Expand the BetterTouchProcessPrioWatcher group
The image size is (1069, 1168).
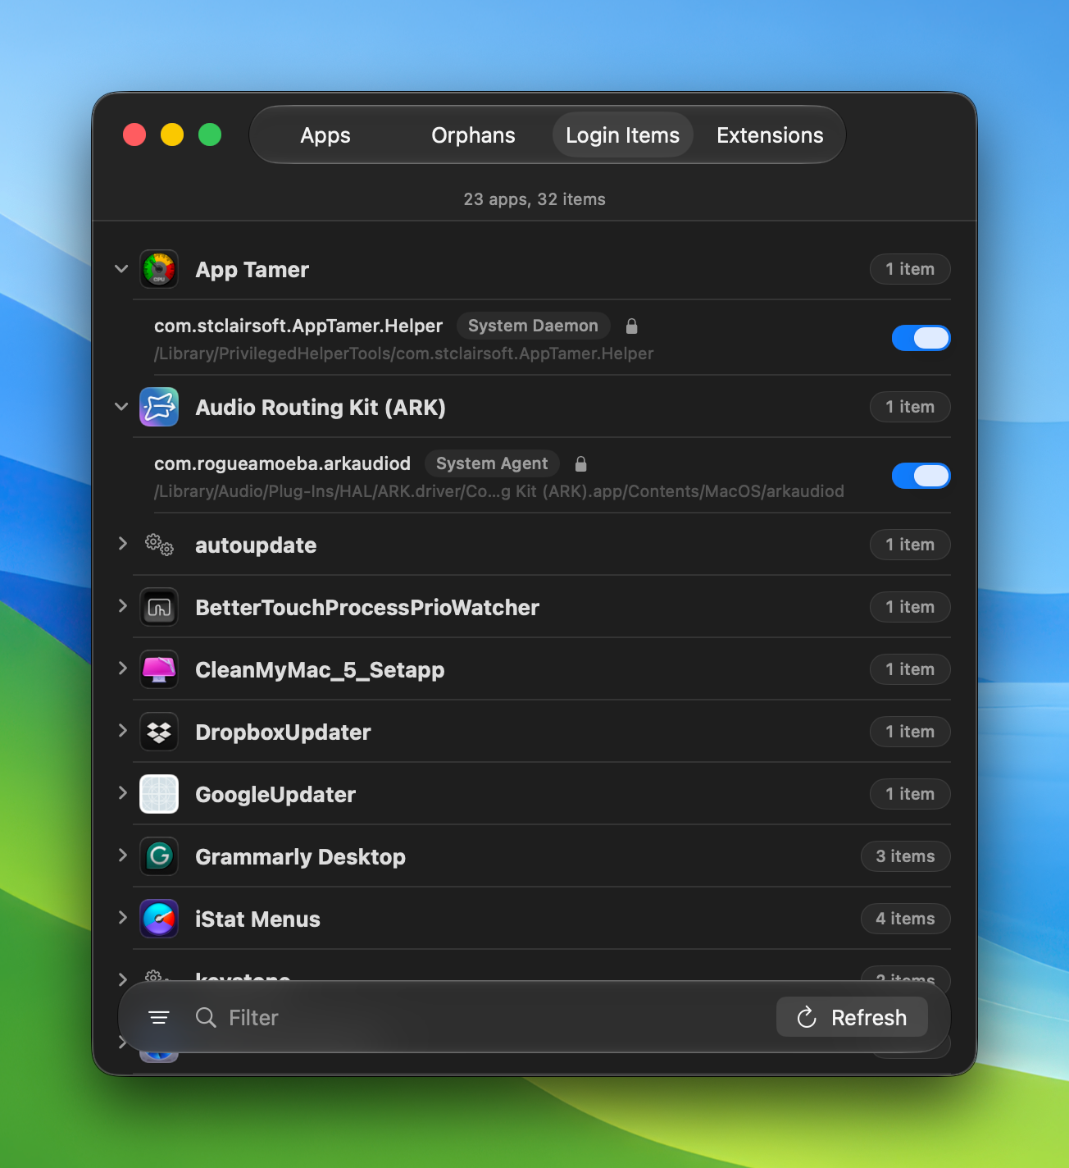coord(122,605)
